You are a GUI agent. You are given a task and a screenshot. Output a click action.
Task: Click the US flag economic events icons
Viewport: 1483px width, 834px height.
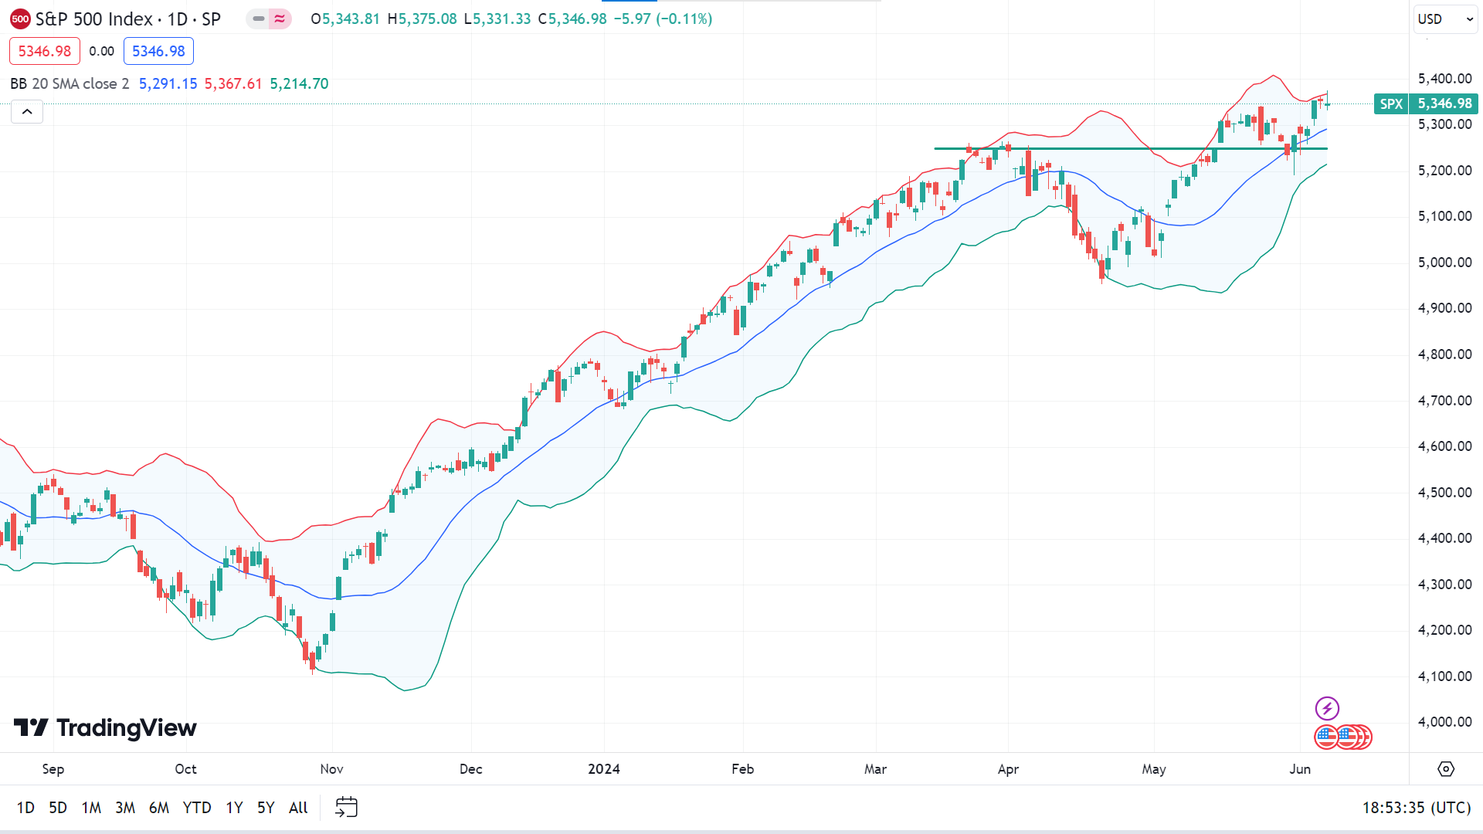(x=1343, y=737)
